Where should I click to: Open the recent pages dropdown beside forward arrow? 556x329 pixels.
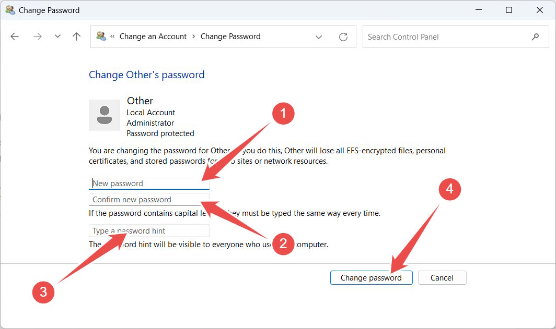57,36
